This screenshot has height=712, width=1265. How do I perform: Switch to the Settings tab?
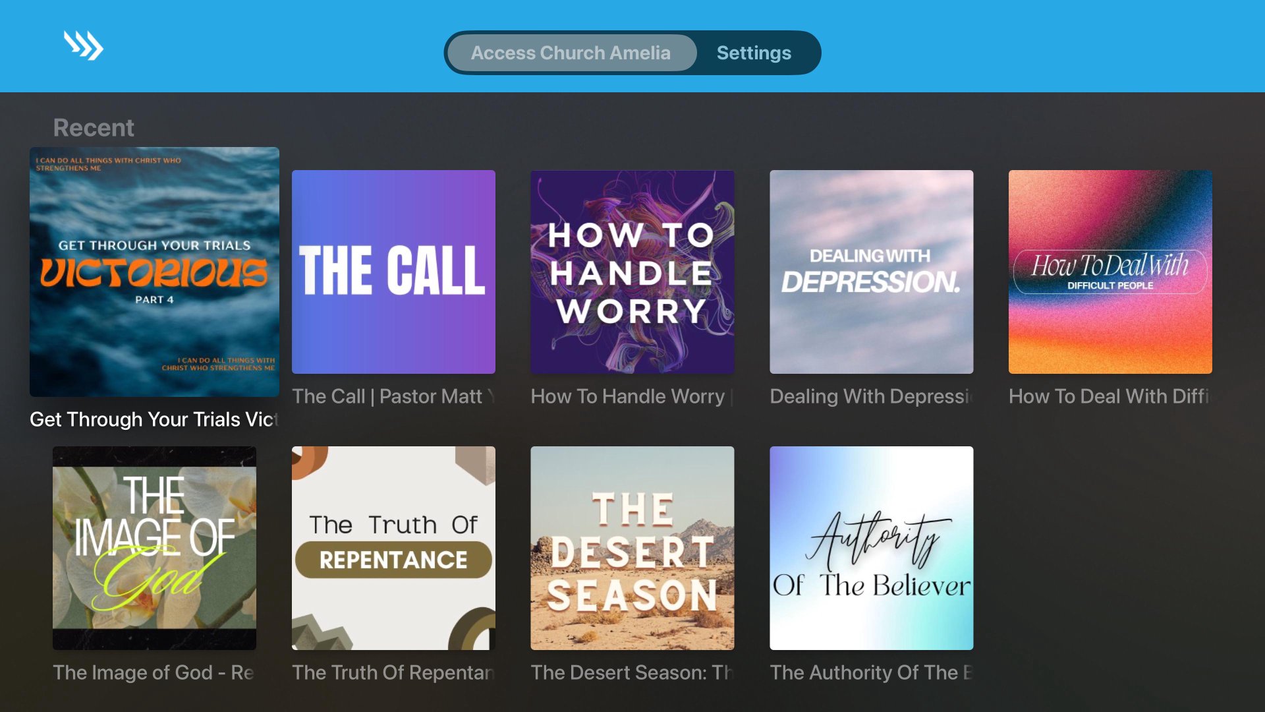754,53
